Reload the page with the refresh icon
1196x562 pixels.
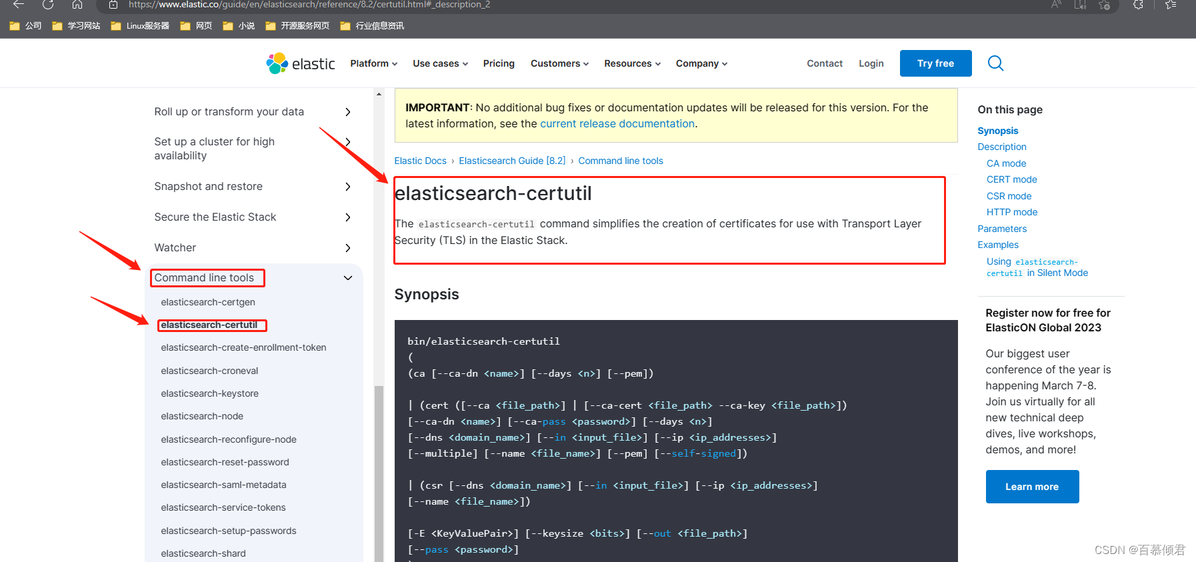pyautogui.click(x=48, y=5)
